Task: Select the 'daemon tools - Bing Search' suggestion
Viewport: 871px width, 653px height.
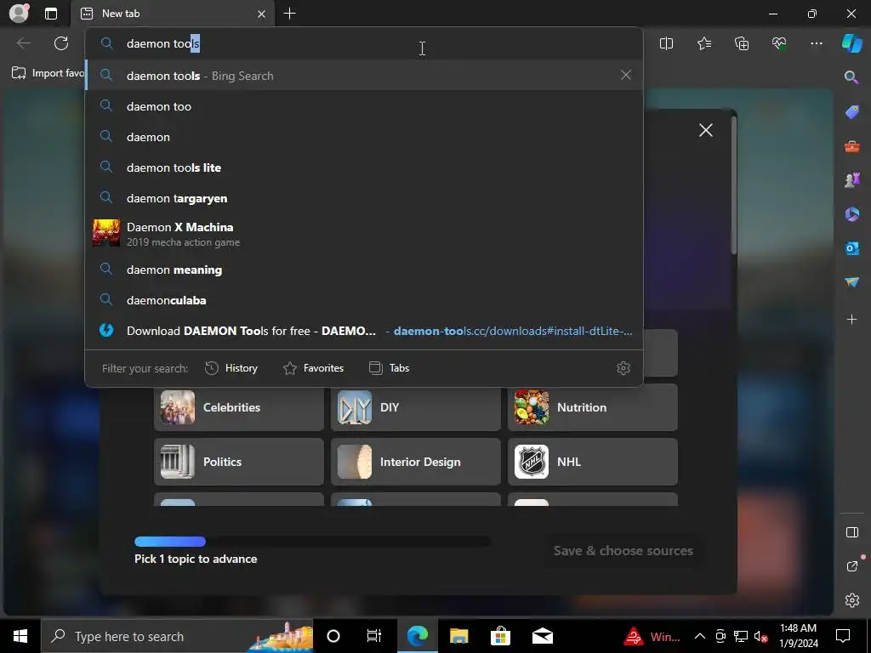Action: pos(364,76)
